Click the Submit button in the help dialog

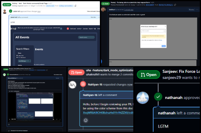(x=164, y=46)
